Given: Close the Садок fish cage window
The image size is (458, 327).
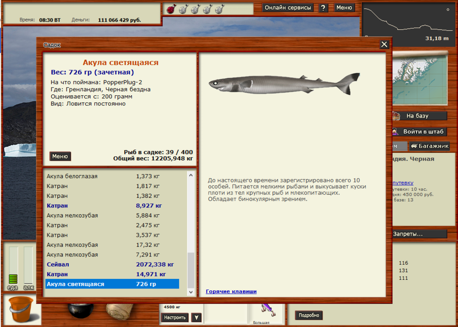Looking at the screenshot, I should [x=384, y=44].
